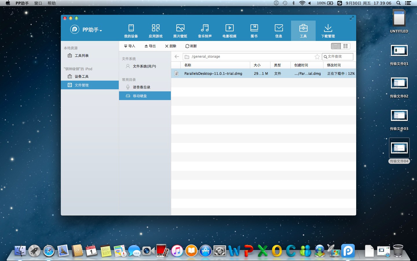
Task: Open the 应用游戏 apps section
Action: pos(156,30)
